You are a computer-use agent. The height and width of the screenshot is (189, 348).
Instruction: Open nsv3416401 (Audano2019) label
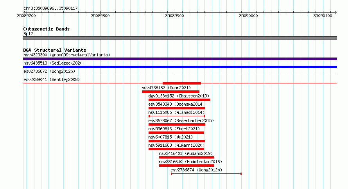pos(186,153)
